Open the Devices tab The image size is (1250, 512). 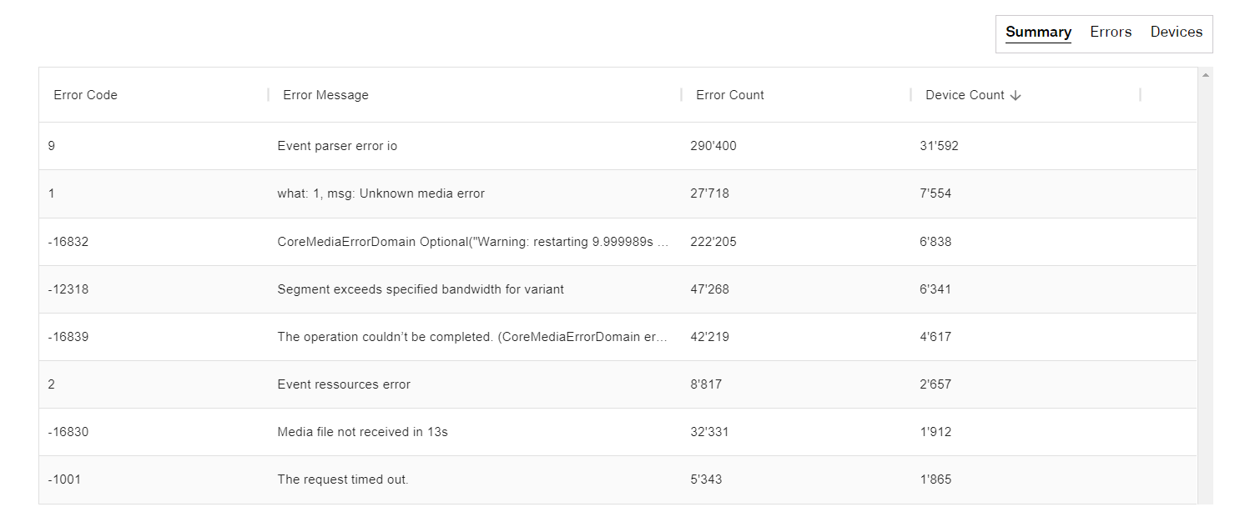coord(1176,33)
